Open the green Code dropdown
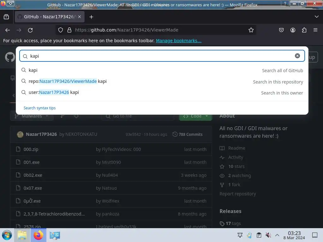The image size is (323, 242). coord(196,116)
